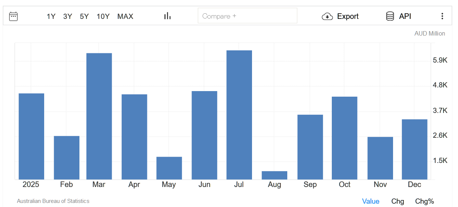The width and height of the screenshot is (458, 207).
Task: Open the Australian Bureau of Statistics source
Action: [x=53, y=201]
